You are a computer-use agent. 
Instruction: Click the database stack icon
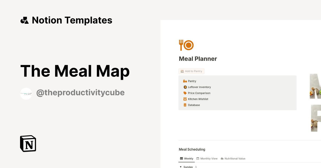pos(185,105)
